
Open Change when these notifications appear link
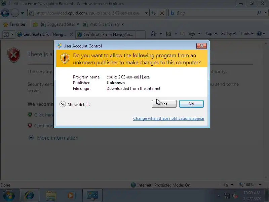point(169,119)
